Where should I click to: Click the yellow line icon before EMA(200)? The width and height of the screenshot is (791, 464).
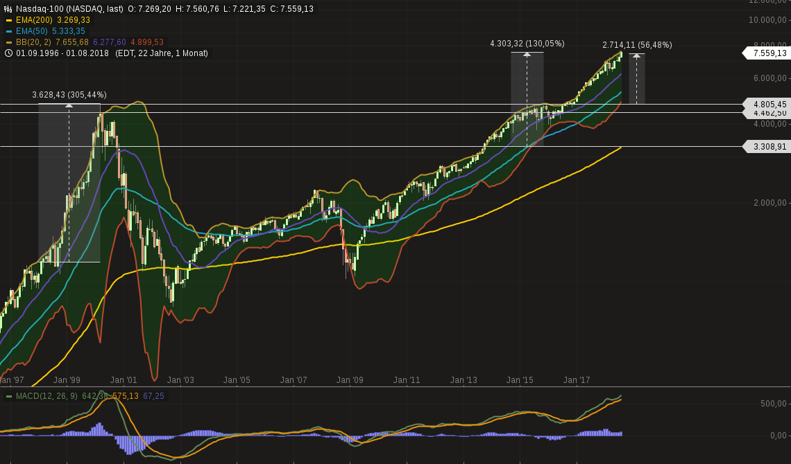(x=10, y=21)
